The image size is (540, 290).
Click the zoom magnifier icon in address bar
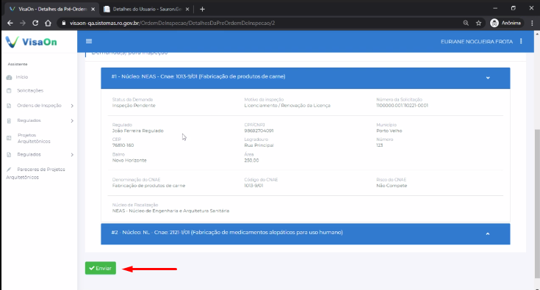(x=466, y=23)
